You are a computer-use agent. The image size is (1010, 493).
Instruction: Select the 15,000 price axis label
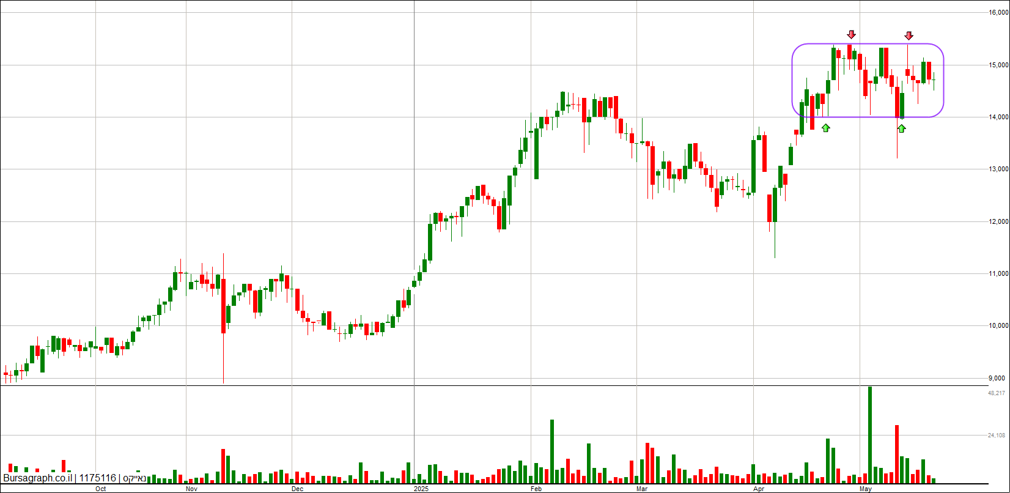(998, 65)
